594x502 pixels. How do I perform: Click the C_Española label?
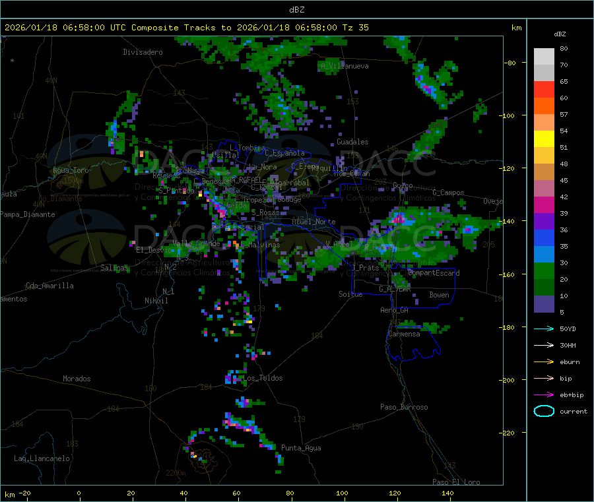tap(285, 153)
